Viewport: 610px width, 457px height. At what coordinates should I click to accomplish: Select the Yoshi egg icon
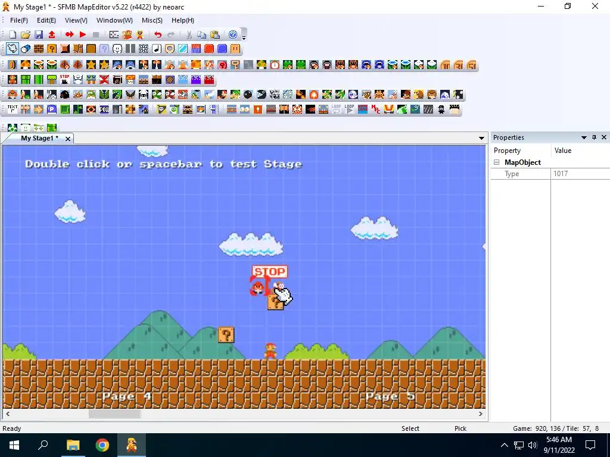(x=13, y=127)
